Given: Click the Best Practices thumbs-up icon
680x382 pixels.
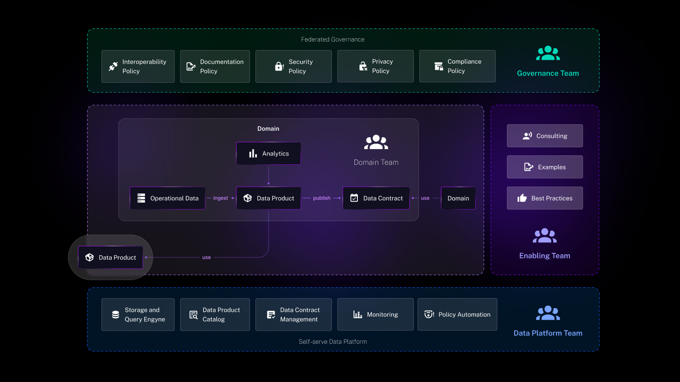Looking at the screenshot, I should (522, 198).
